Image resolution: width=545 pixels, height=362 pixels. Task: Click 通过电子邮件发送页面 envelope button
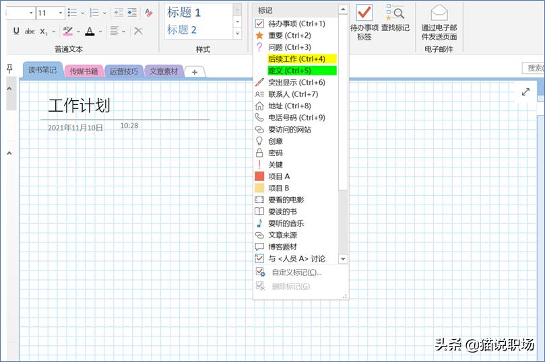tap(439, 22)
